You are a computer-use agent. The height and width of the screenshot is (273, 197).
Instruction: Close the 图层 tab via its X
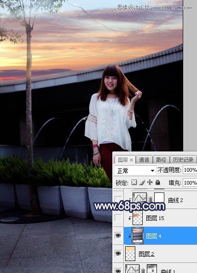click(x=131, y=160)
